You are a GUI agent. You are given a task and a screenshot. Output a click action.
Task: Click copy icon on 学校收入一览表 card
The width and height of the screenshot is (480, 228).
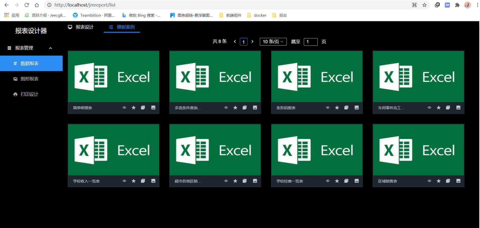click(143, 181)
